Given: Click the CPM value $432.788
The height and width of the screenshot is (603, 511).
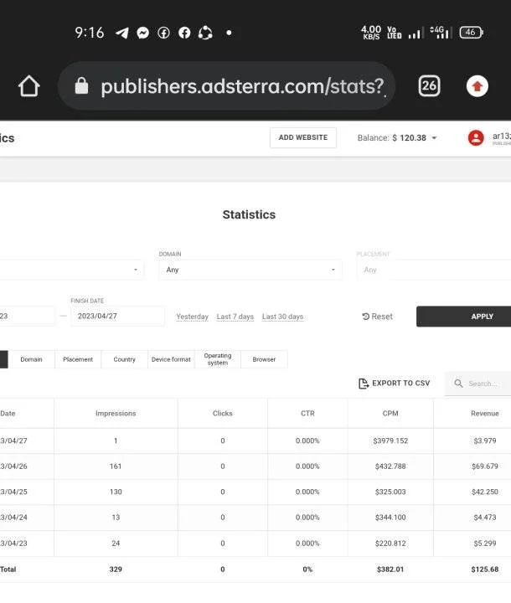Looking at the screenshot, I should coord(390,466).
